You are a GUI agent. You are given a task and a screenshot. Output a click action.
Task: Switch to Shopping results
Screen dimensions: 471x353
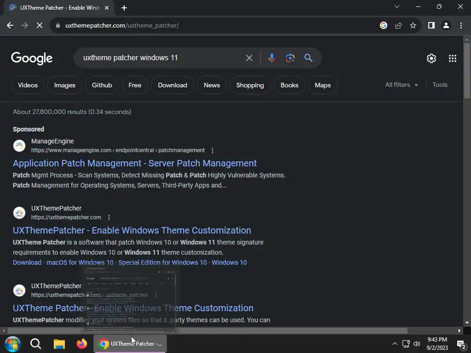click(x=250, y=85)
